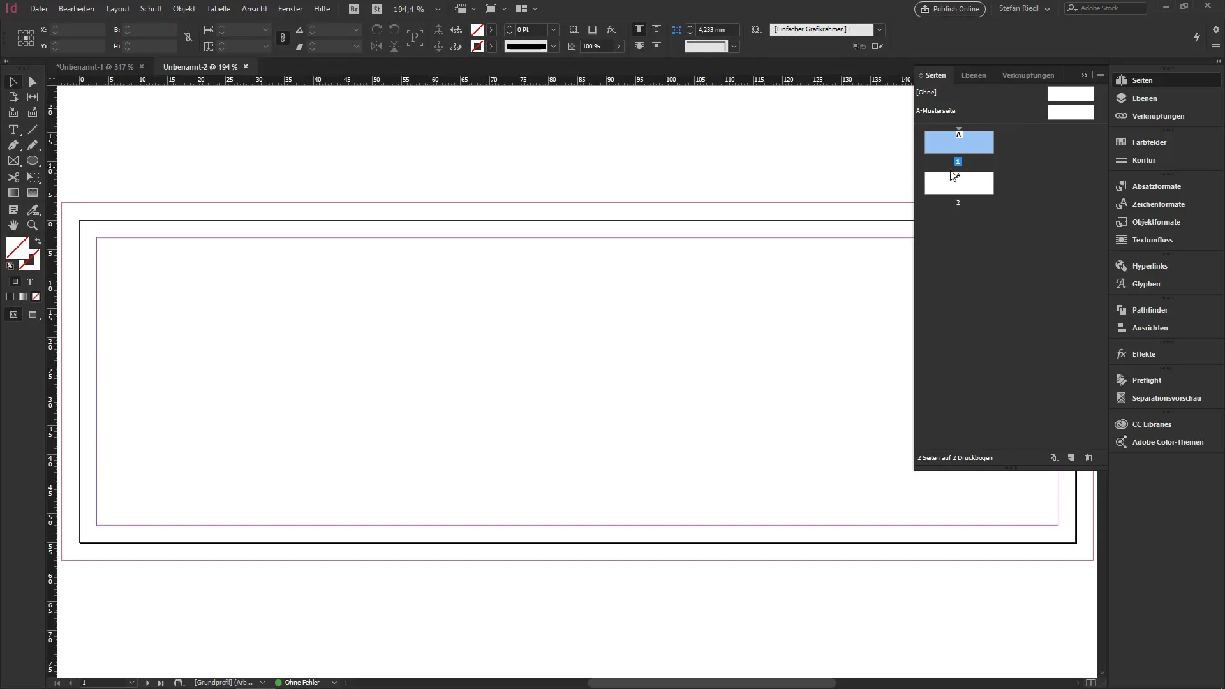Click the Edit page size icon

click(x=1053, y=457)
